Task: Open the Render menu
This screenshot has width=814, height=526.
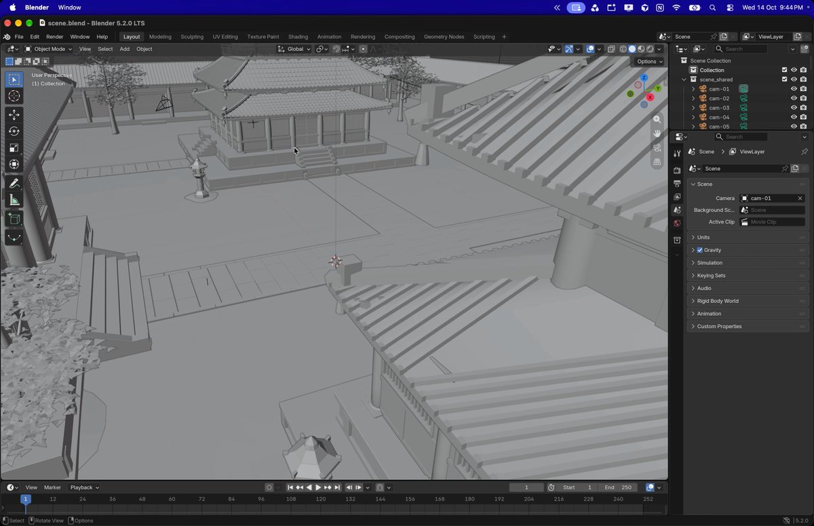Action: [x=54, y=37]
